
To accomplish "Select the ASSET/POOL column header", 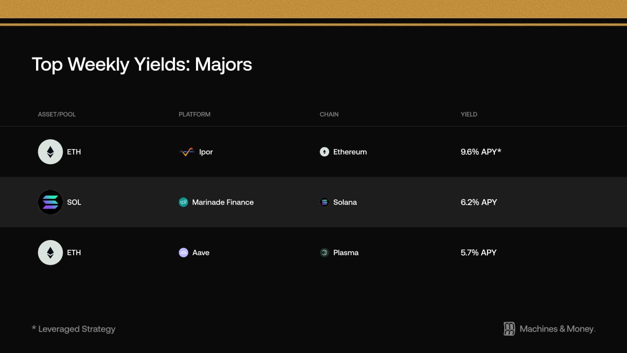I will pyautogui.click(x=57, y=114).
